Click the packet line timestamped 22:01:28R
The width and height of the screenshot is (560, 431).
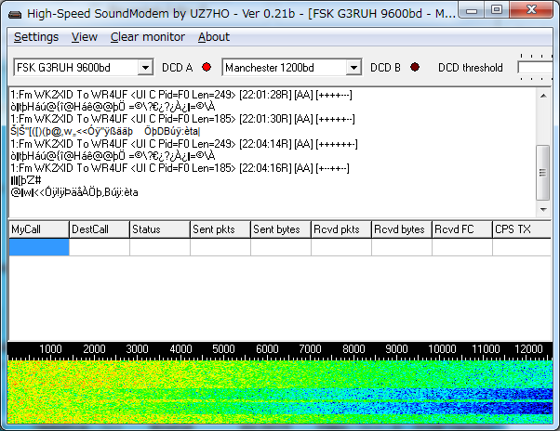click(181, 95)
